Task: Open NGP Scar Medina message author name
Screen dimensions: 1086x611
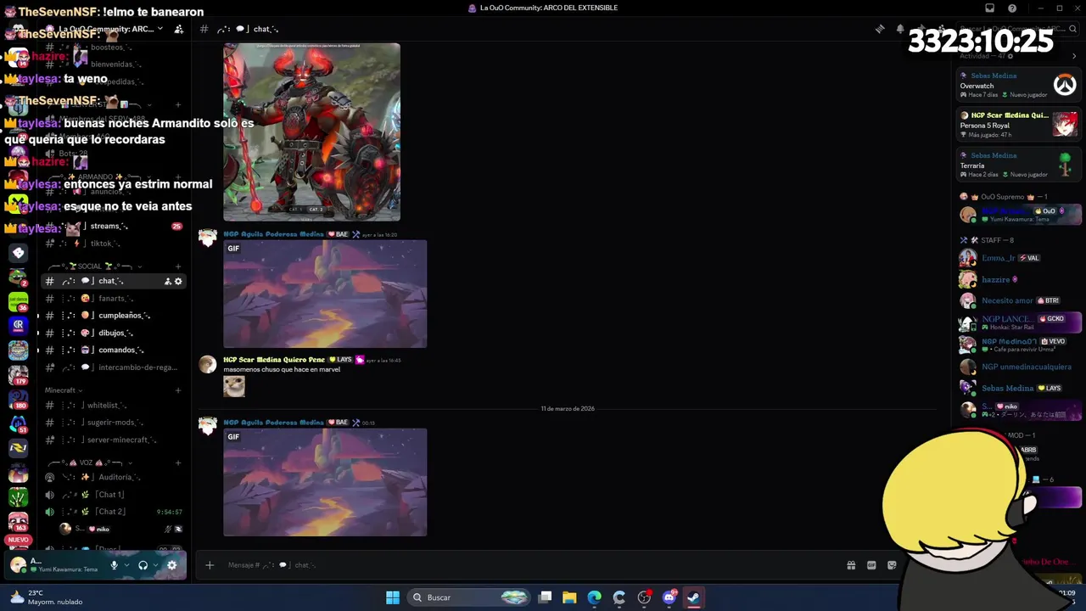Action: [x=274, y=360]
